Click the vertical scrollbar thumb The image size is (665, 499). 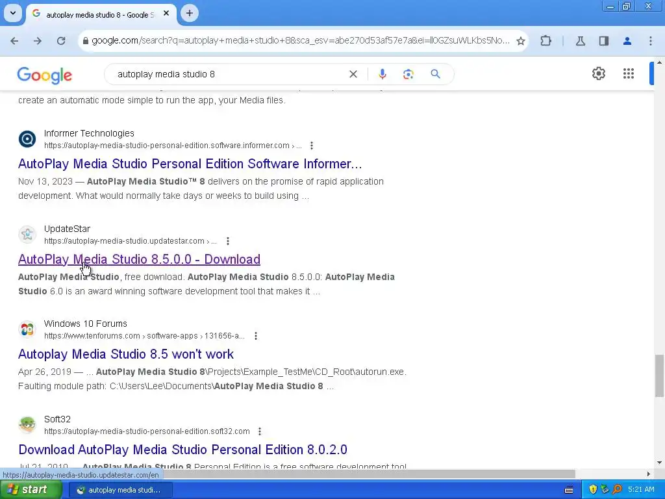pos(659,376)
